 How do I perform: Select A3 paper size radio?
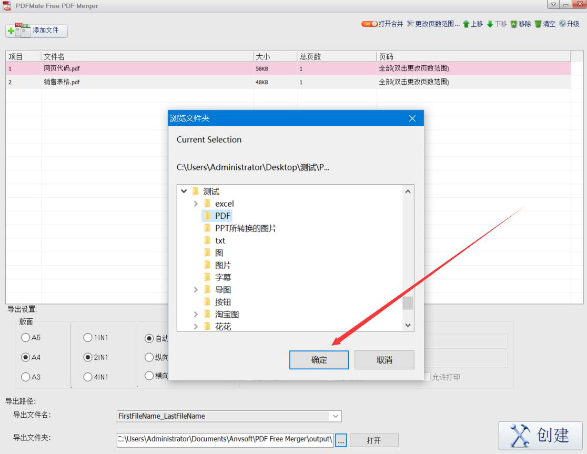(25, 377)
